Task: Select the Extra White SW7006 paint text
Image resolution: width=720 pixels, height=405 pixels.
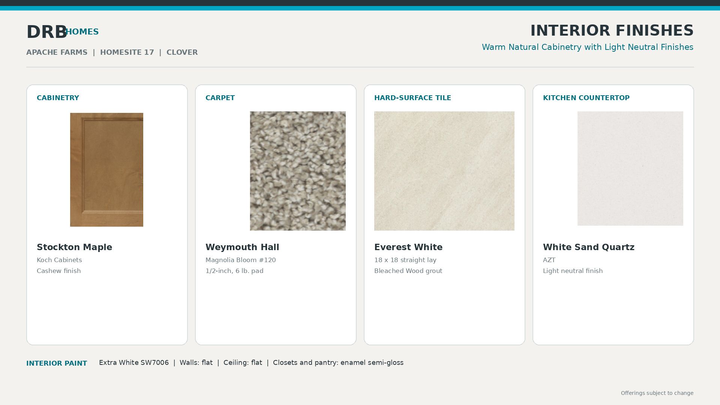Action: click(134, 363)
